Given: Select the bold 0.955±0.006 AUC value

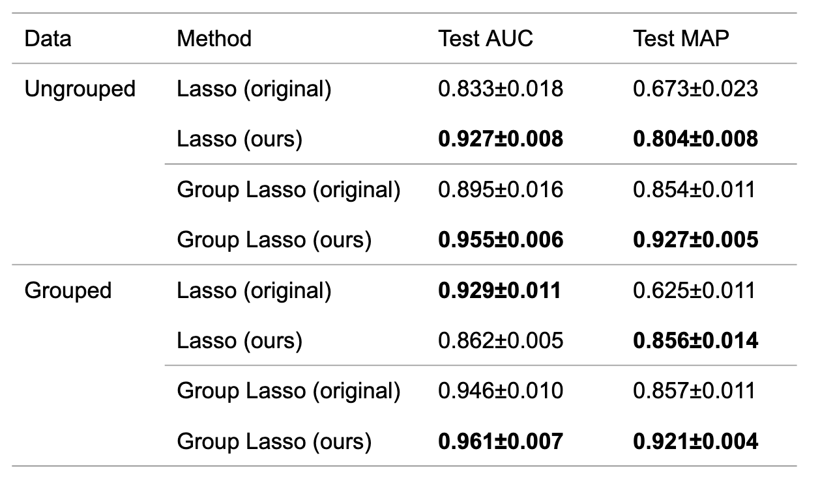Looking at the screenshot, I should 501,240.
